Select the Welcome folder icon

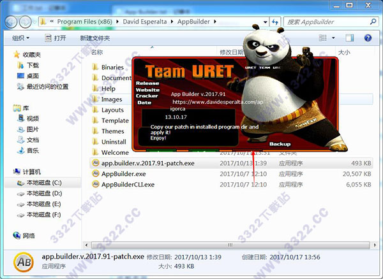(95, 152)
